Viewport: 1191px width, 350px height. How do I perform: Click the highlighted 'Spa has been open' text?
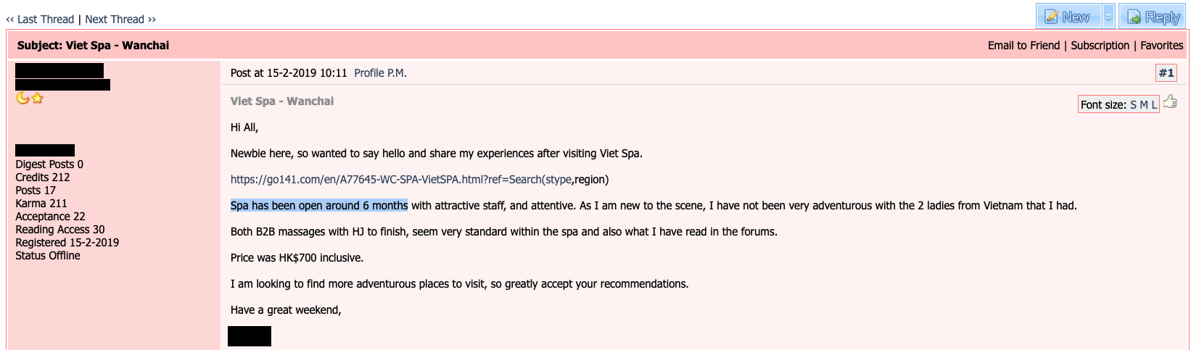[318, 206]
